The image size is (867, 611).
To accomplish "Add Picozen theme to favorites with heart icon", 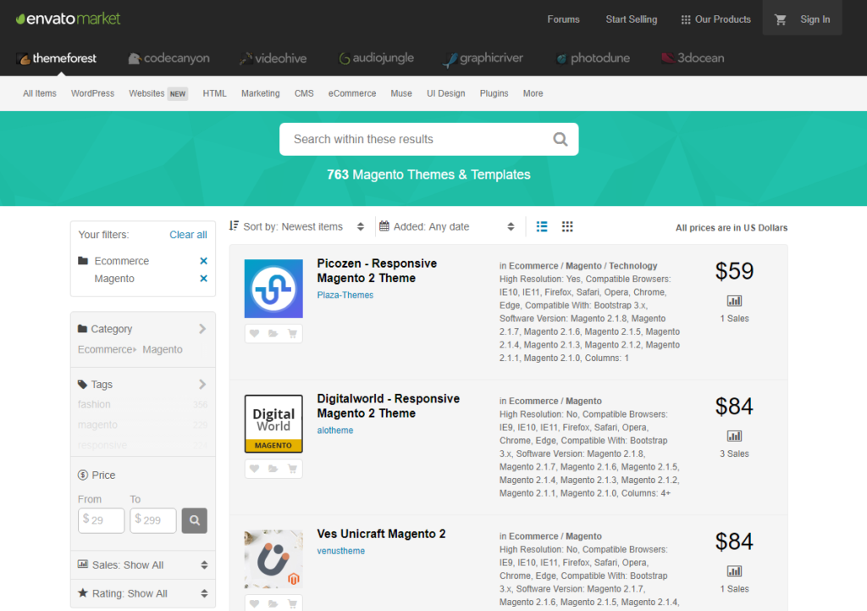I will [x=255, y=334].
